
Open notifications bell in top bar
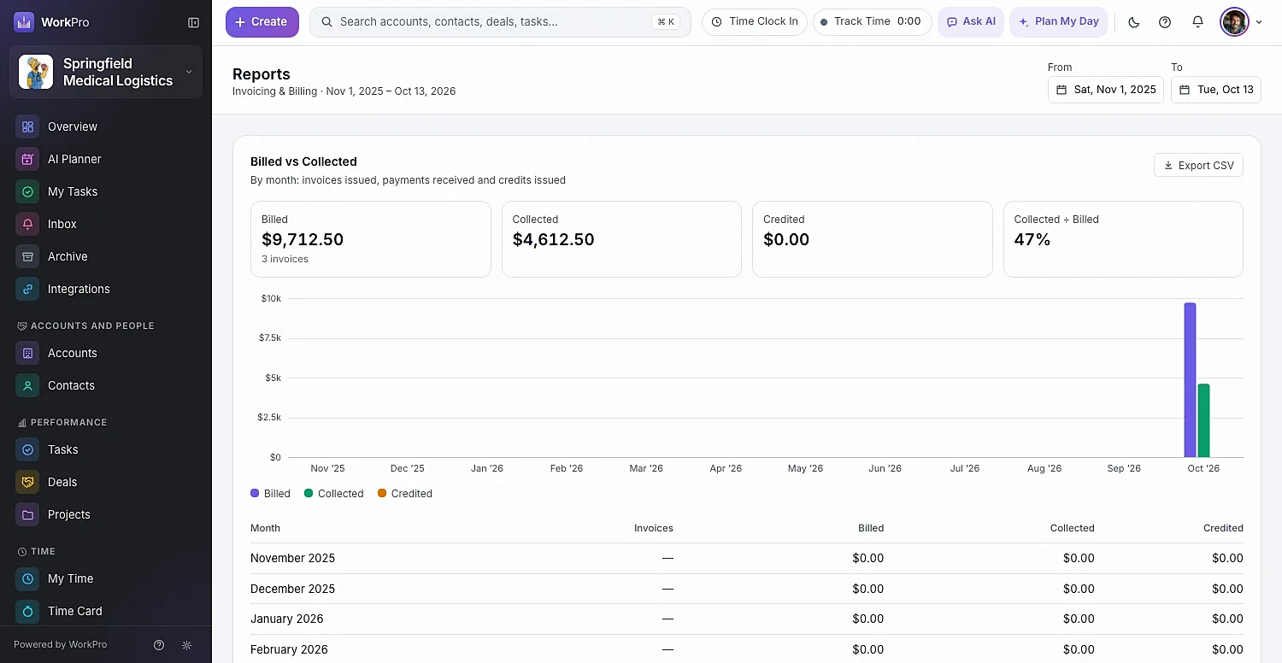[x=1197, y=22]
